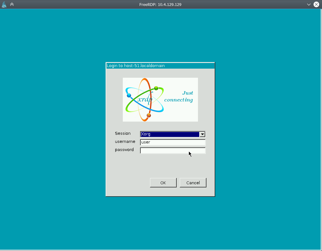Focus the username field containing user
Screen dimensions: 322x251
(x=173, y=142)
